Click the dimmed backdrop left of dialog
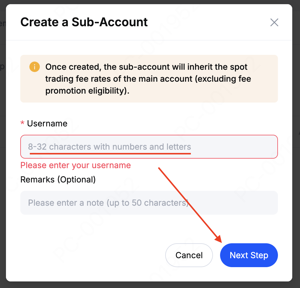This screenshot has height=288, width=300. (3, 149)
